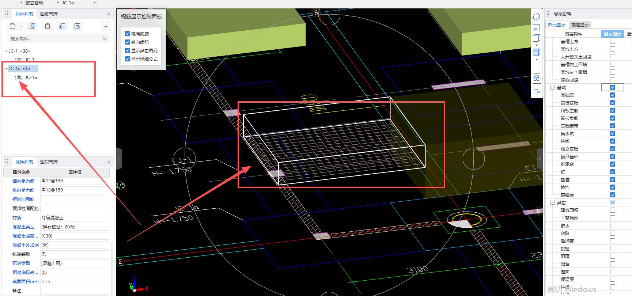Click the 横向受力筋 property link
The width and height of the screenshot is (632, 296).
(x=23, y=181)
